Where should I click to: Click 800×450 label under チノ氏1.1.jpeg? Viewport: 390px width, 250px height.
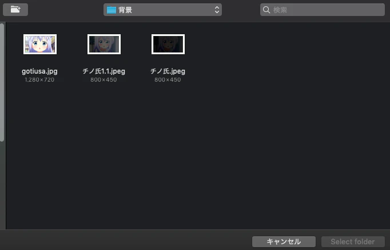pos(104,80)
